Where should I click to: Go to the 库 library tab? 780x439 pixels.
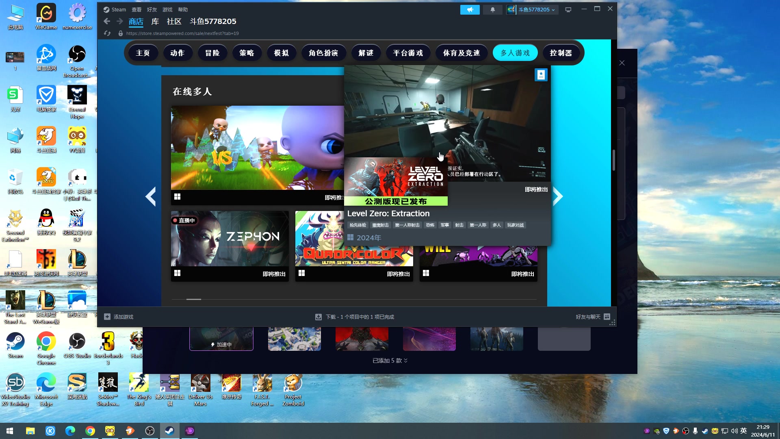(155, 22)
